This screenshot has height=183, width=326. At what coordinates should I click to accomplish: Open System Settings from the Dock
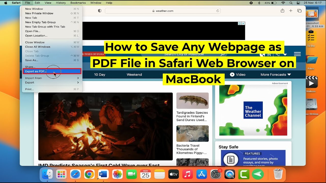(216, 174)
